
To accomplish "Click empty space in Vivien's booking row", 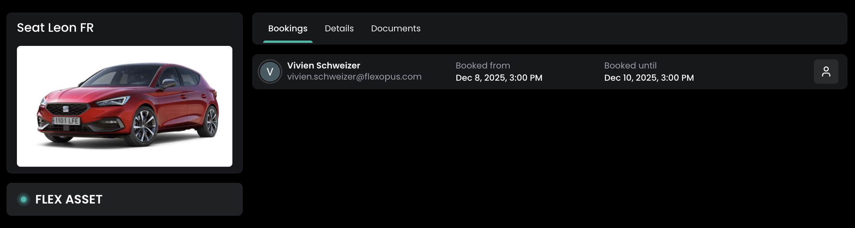I will [x=753, y=72].
